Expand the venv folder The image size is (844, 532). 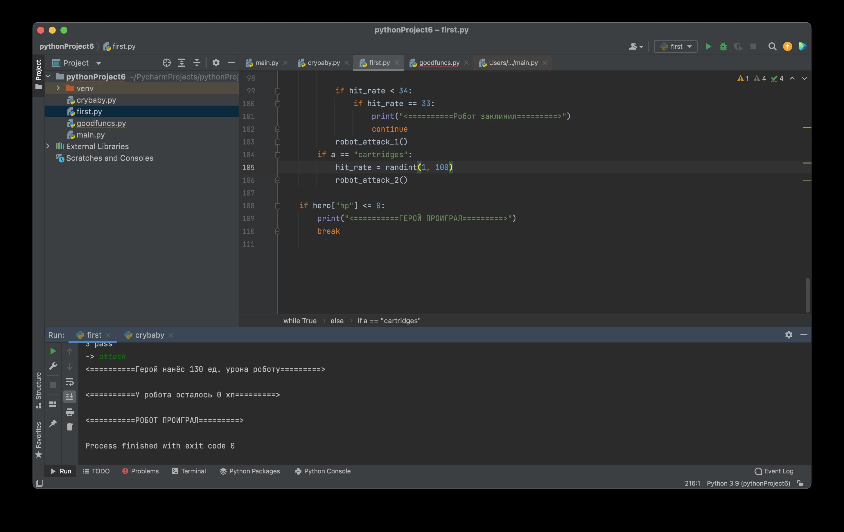point(58,88)
